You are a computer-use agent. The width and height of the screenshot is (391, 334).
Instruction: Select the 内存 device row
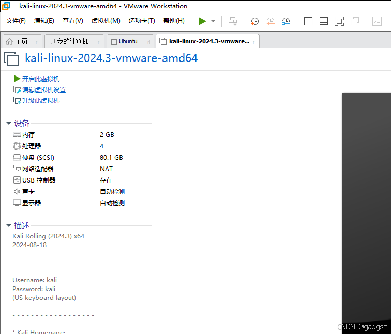(x=82, y=135)
